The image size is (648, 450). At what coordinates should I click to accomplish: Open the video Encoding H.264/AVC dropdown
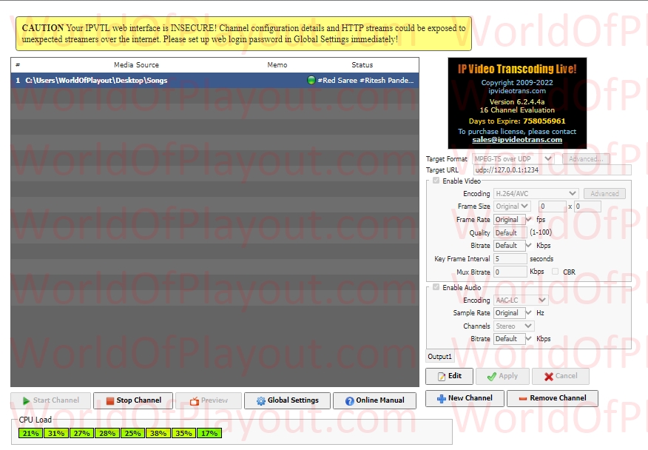click(x=536, y=194)
